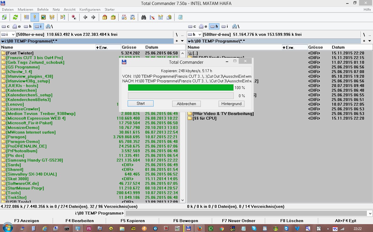This screenshot has height=232, width=373.
Task: Go back with left arrow icon
Action: [x=85, y=17]
